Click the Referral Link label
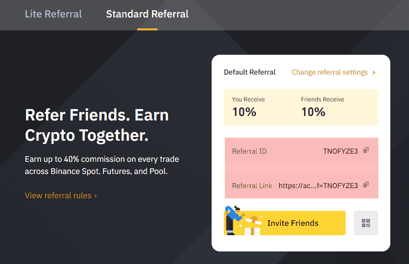The image size is (409, 264). 252,186
